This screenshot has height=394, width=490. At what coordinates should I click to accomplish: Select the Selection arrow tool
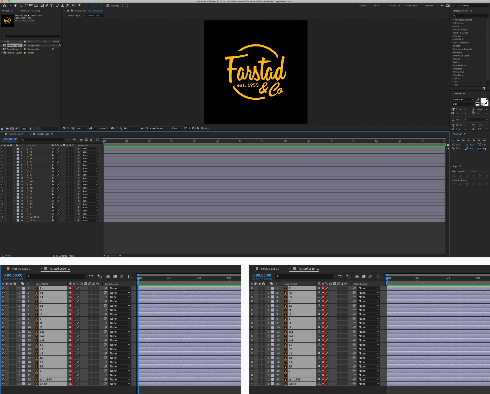point(10,5)
